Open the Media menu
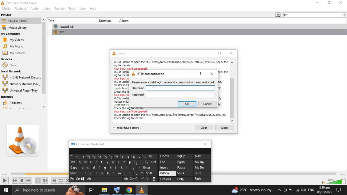 click(x=6, y=9)
